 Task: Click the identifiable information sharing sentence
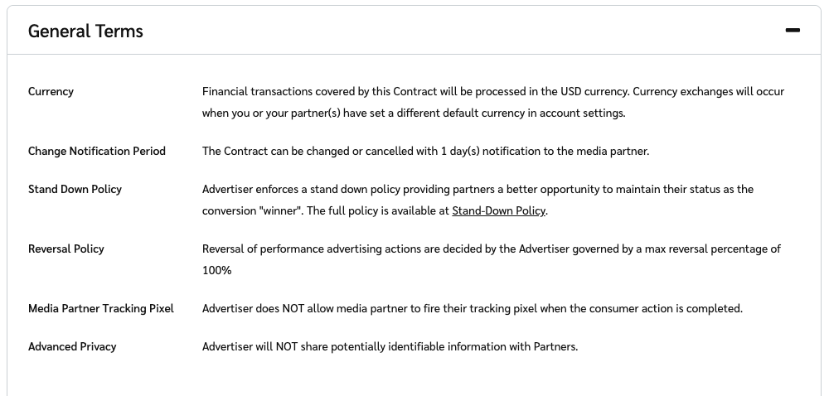[390, 346]
